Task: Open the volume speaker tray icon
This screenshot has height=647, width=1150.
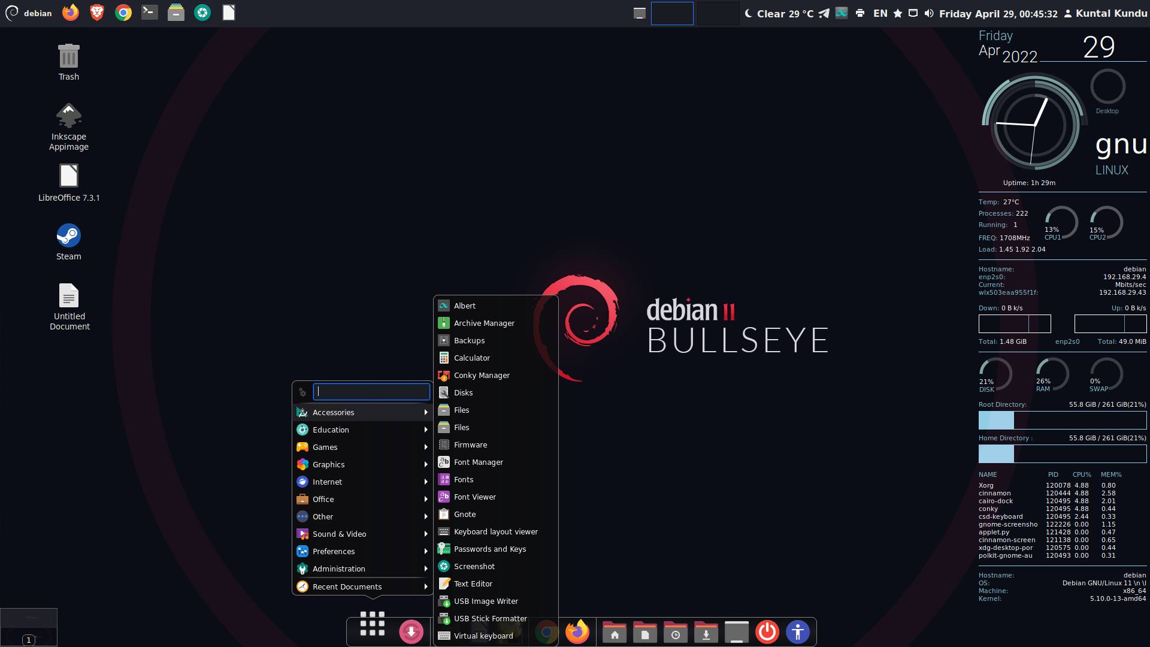Action: [929, 13]
